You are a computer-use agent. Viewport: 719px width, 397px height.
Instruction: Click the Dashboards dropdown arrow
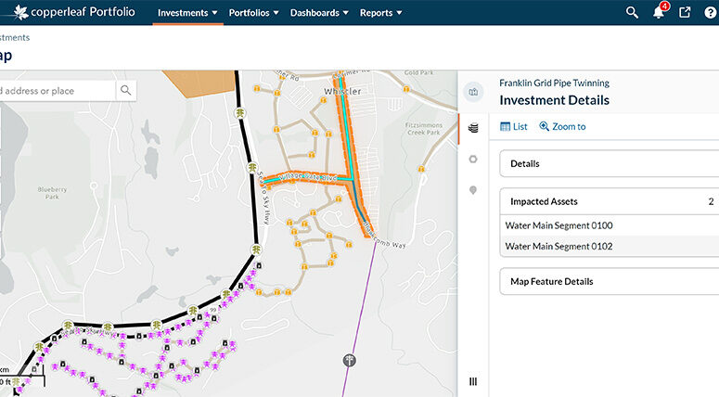coord(345,13)
